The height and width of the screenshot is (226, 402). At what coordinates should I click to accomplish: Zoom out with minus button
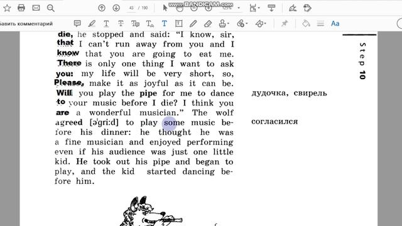(194, 8)
